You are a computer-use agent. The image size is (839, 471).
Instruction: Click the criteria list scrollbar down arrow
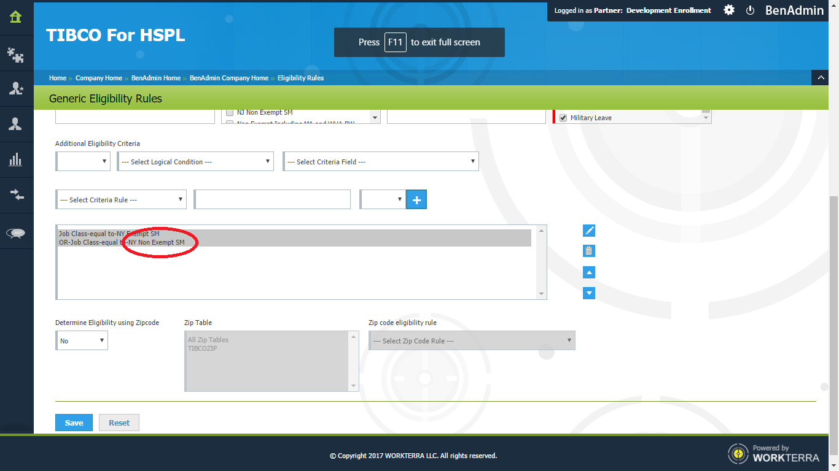click(x=541, y=294)
